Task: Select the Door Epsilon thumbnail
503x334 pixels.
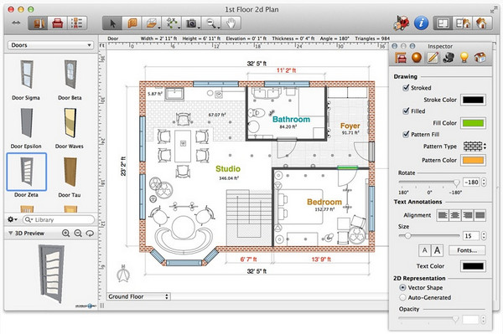Action: 26,123
